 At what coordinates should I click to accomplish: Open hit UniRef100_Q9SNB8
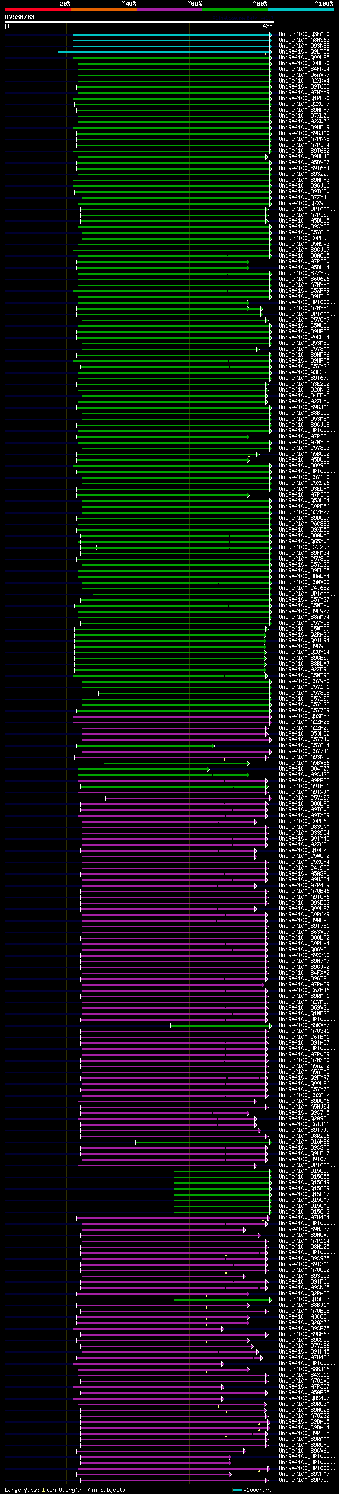304,46
